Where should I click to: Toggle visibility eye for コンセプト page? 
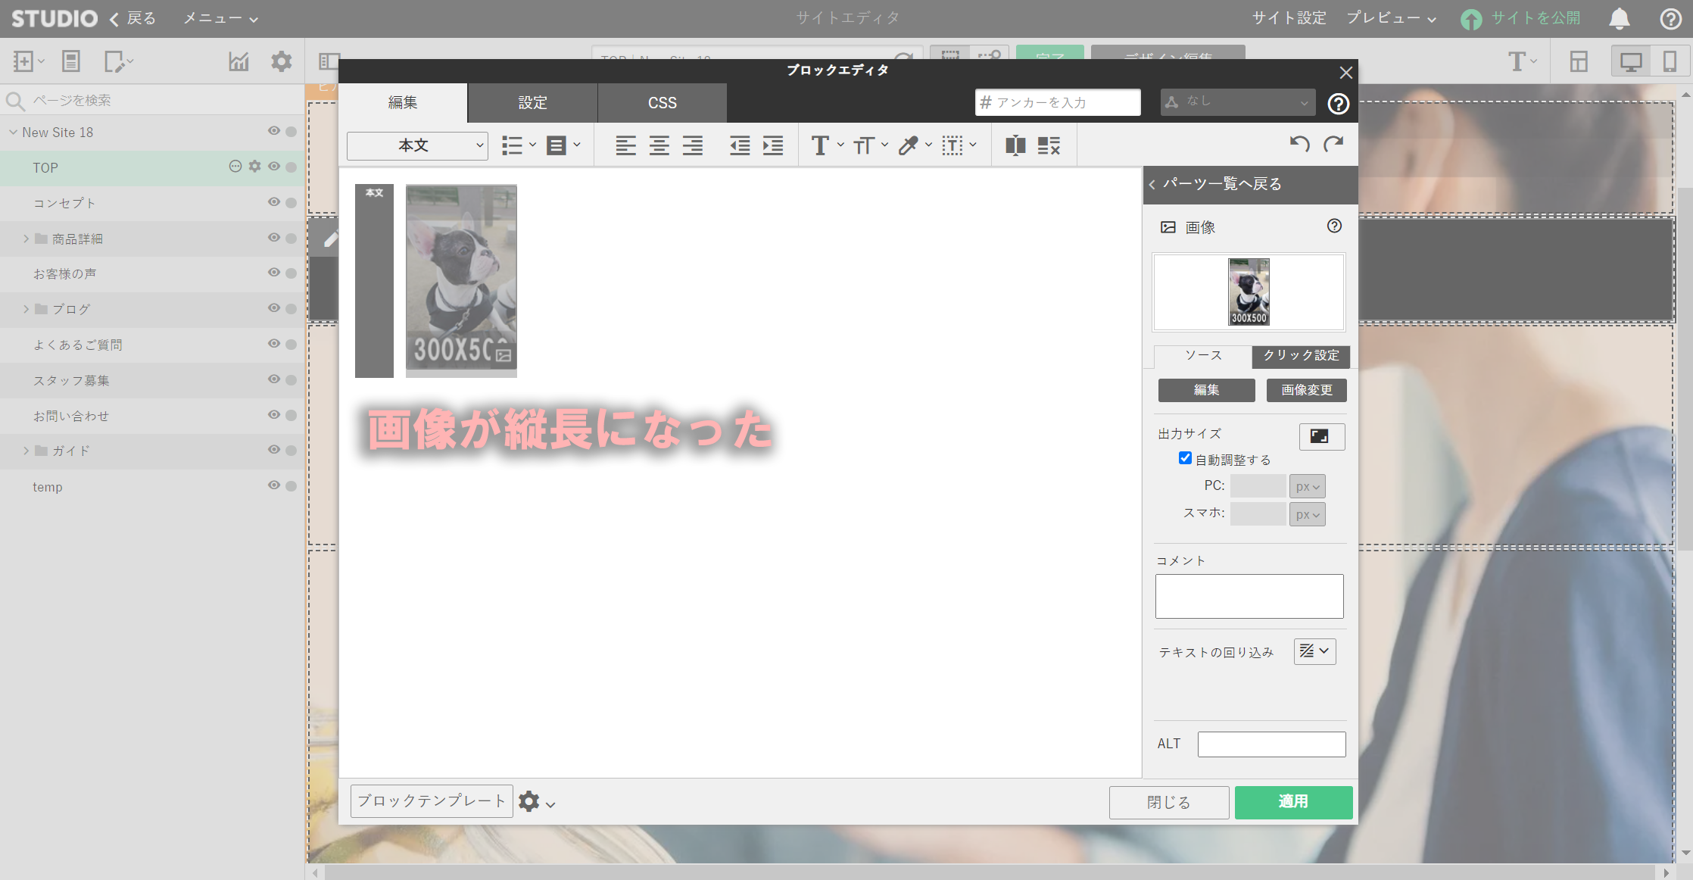pos(274,202)
